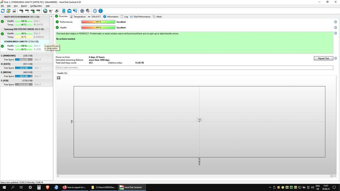Switch to the Disk Performance tab
The width and height of the screenshot is (340, 191).
pos(140,17)
